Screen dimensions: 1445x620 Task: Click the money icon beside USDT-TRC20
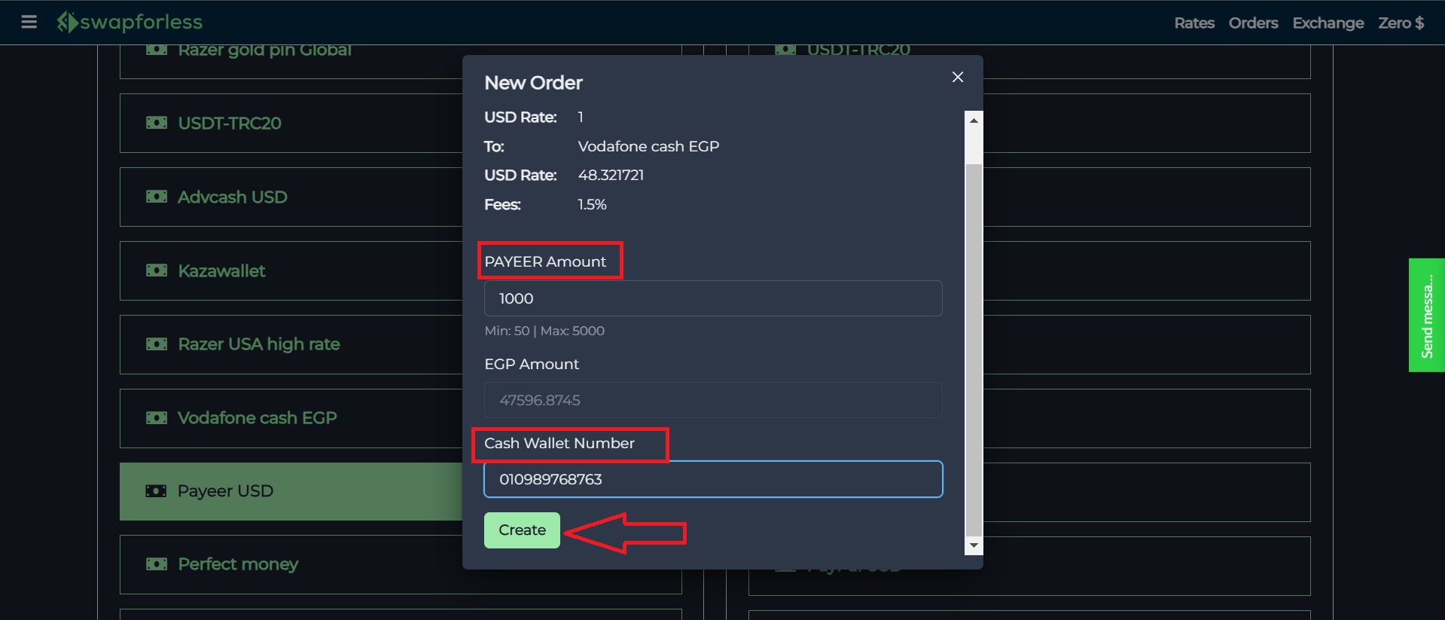pos(157,123)
